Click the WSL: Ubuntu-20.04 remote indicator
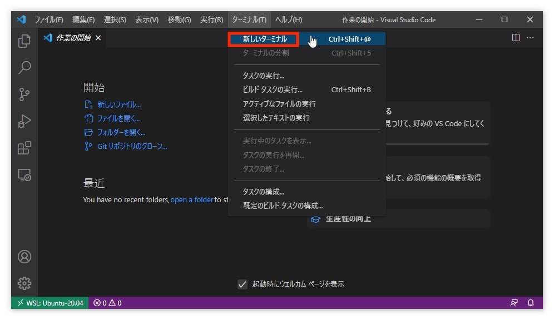 (50, 303)
